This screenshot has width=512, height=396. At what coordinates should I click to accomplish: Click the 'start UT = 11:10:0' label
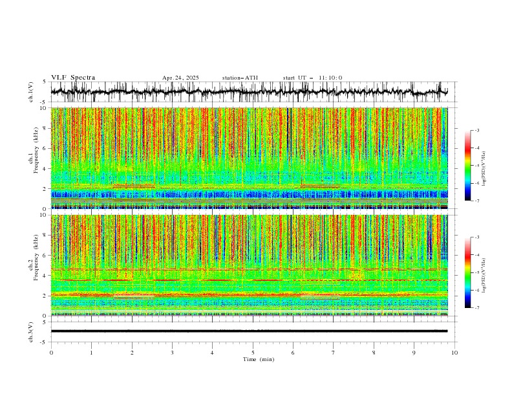click(x=312, y=78)
